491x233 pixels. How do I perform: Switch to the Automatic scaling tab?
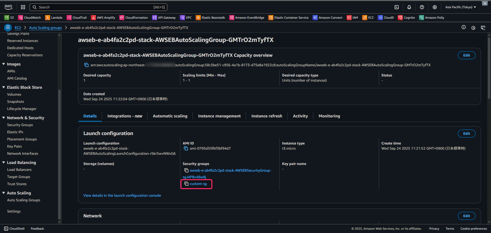coord(170,116)
